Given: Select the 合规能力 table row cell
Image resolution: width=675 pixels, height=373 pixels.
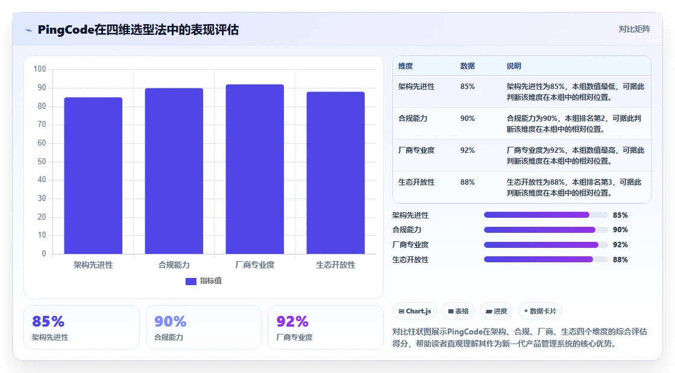Looking at the screenshot, I should pyautogui.click(x=413, y=118).
